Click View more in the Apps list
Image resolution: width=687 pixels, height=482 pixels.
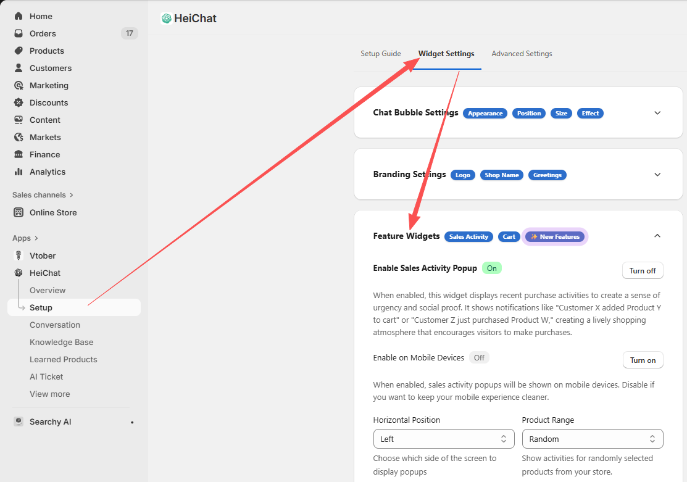click(50, 394)
